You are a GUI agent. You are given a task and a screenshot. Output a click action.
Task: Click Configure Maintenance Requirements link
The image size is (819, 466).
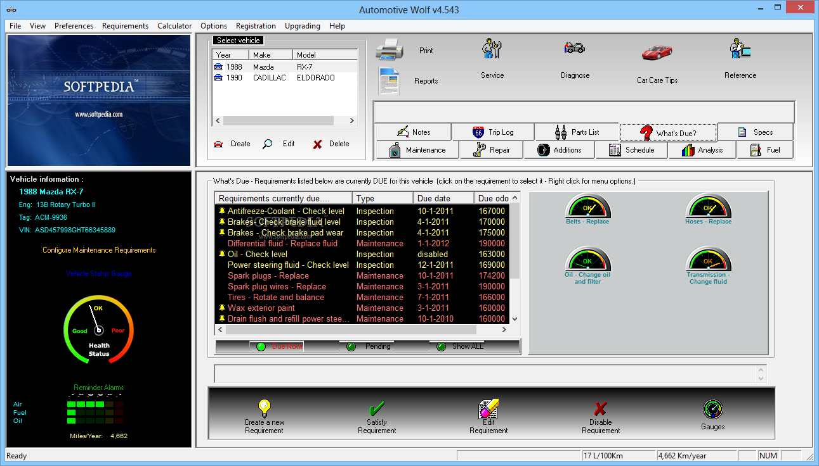click(99, 250)
